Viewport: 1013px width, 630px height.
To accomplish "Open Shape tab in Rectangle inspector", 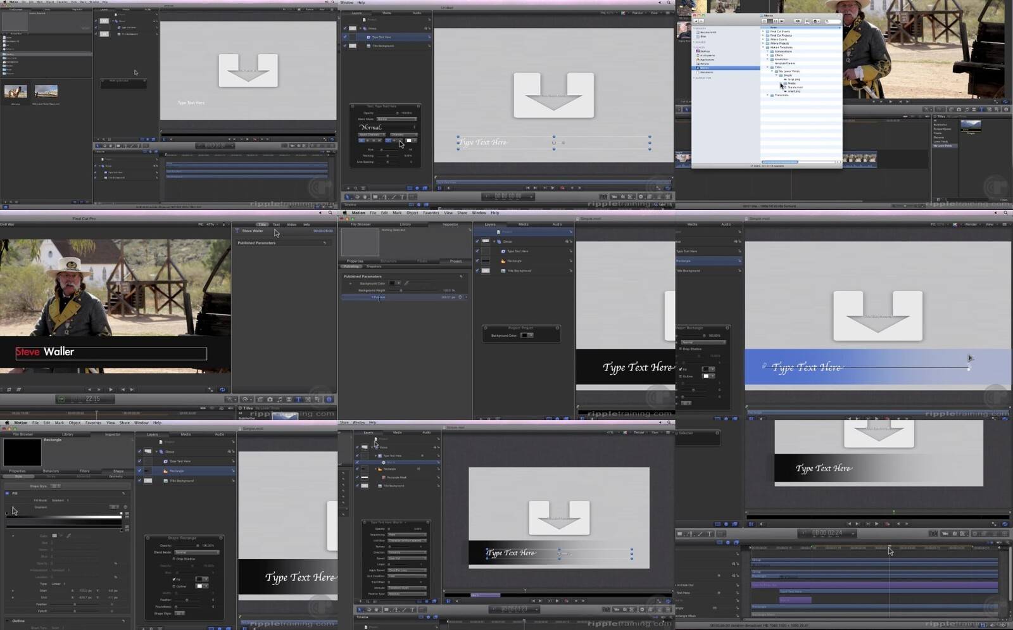I will pyautogui.click(x=118, y=471).
